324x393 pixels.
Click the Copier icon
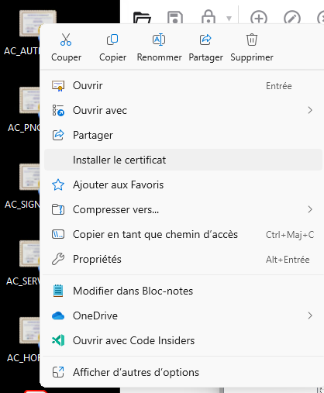[112, 40]
